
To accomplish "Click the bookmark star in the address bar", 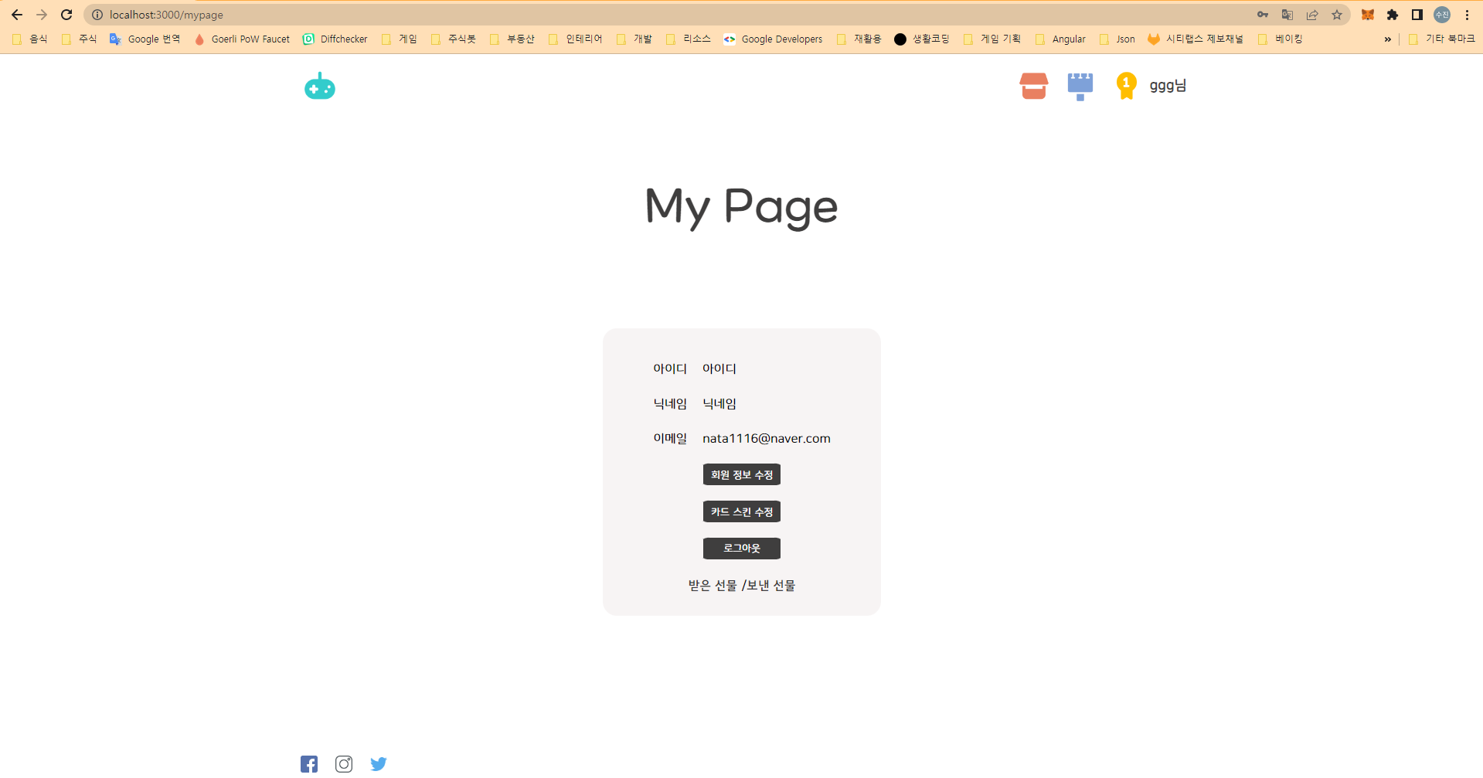I will pyautogui.click(x=1336, y=15).
